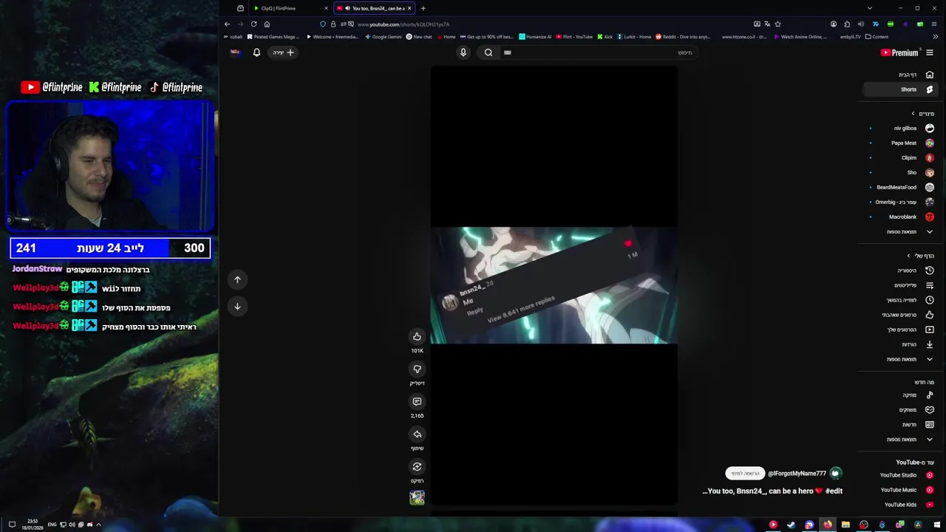Activate voice search microphone
The image size is (946, 532).
463,52
